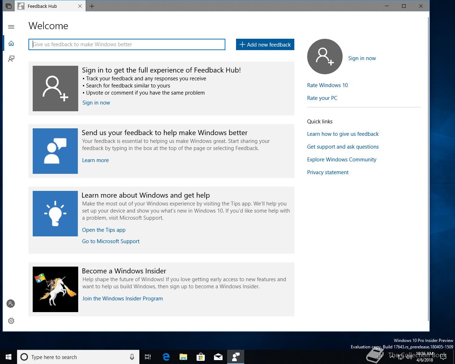
Task: Launch Microsoft Edge from the taskbar
Action: (x=166, y=357)
